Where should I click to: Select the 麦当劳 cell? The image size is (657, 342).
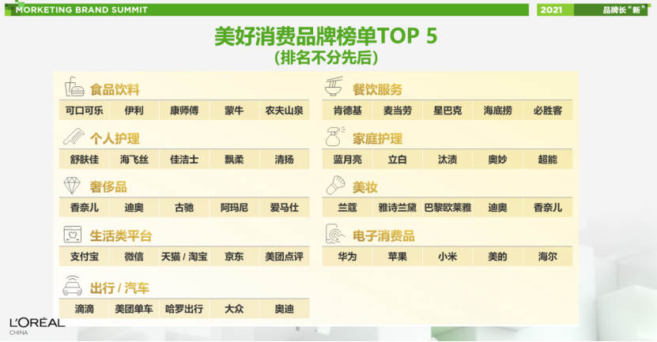click(398, 111)
